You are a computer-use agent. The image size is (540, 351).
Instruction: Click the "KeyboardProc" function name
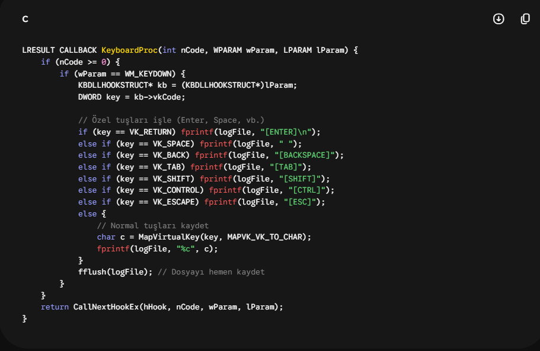click(x=129, y=50)
